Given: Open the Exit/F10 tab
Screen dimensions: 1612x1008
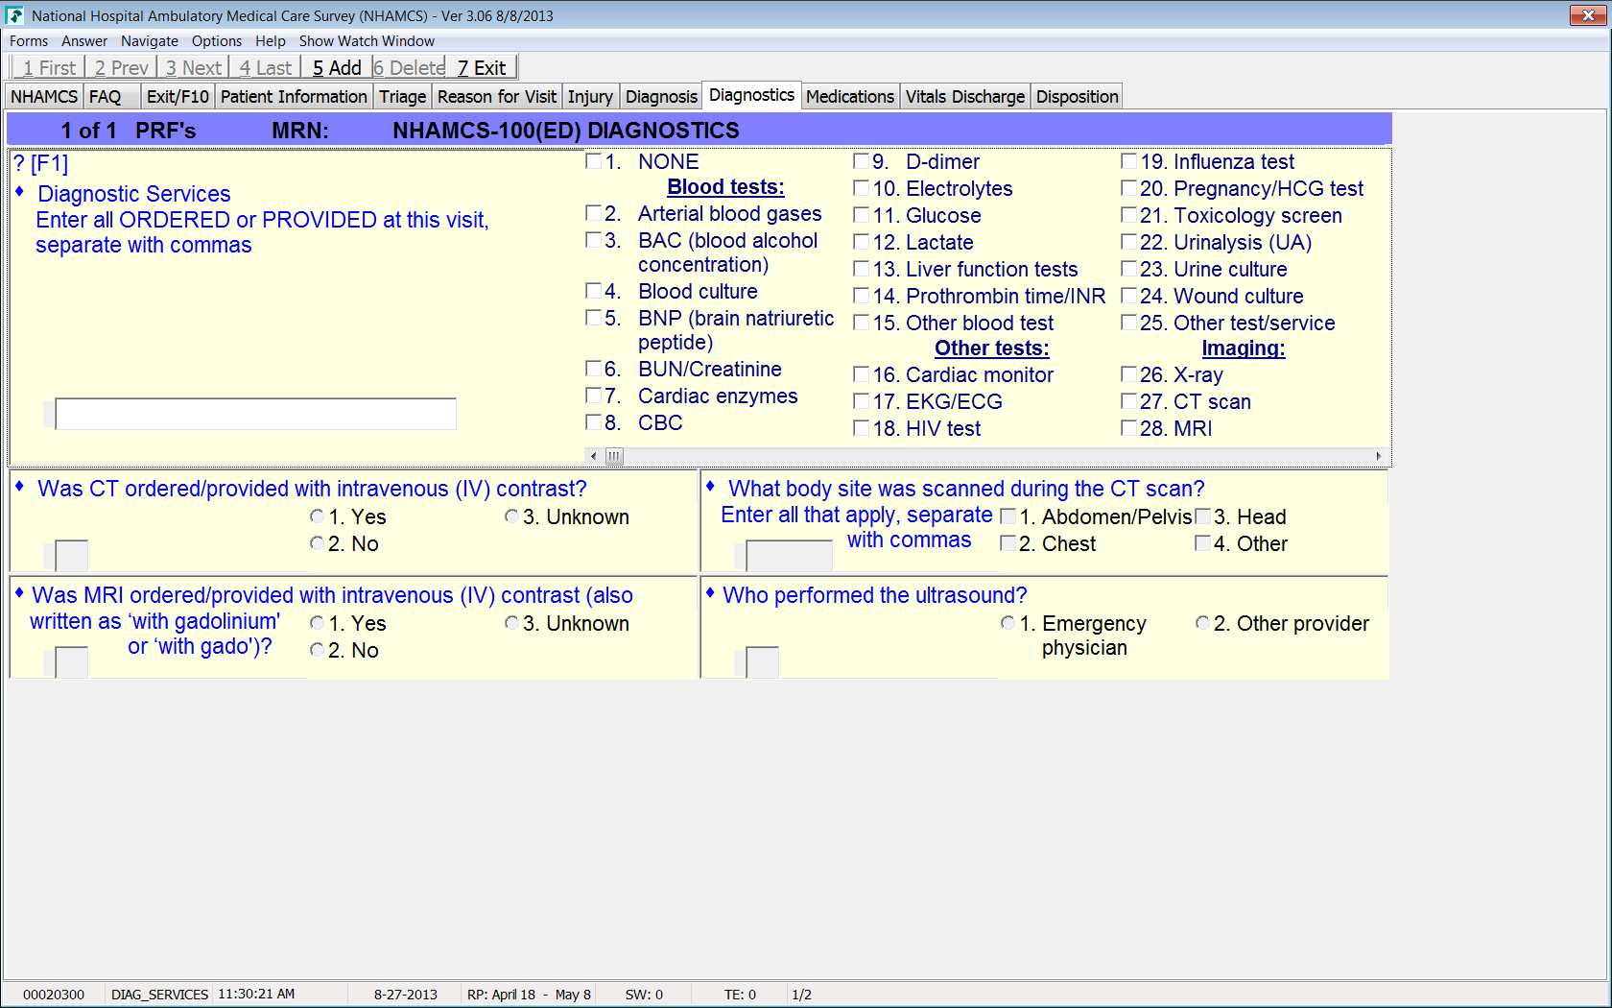Looking at the screenshot, I should (178, 97).
